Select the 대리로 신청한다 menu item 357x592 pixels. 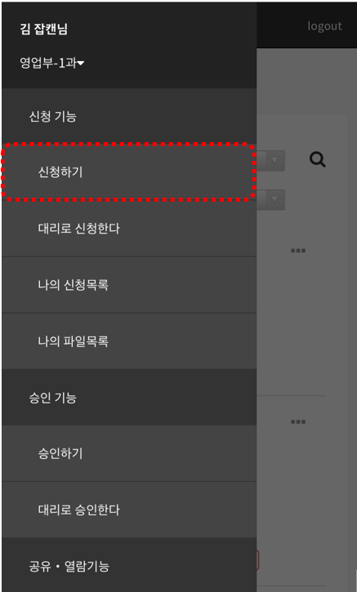click(x=129, y=229)
